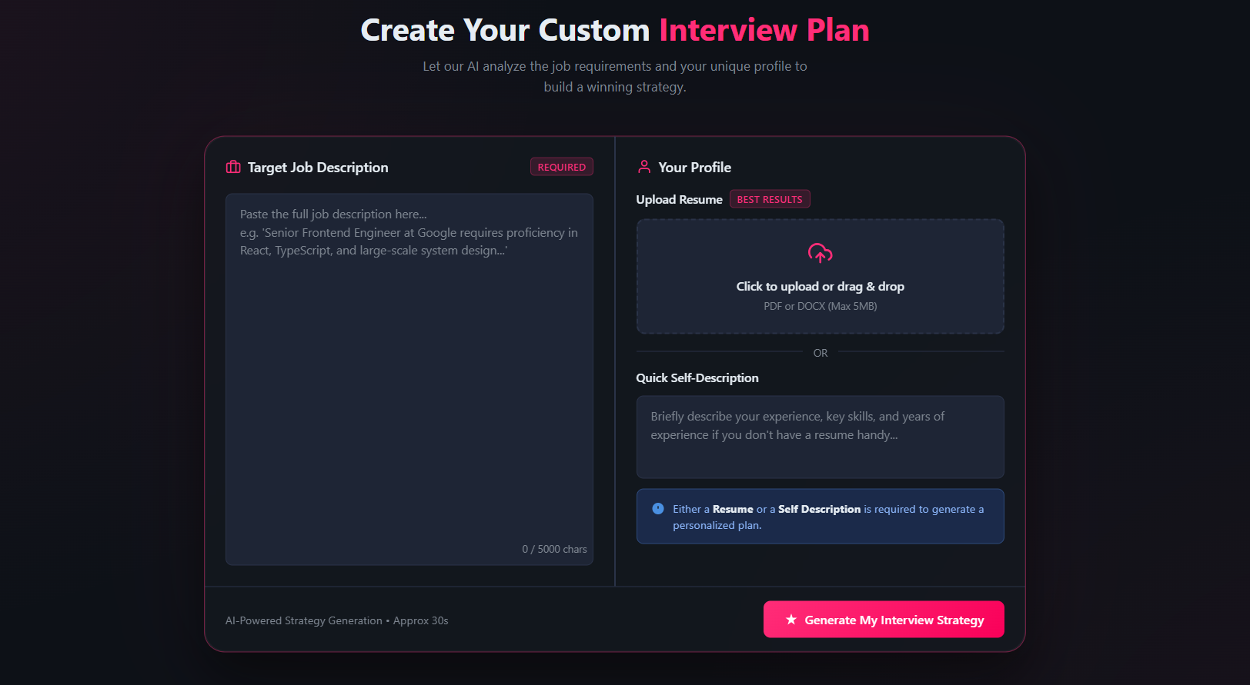Click the subtitle 'Let our AI analyze the job requirements'
This screenshot has width=1250, height=685.
click(615, 76)
